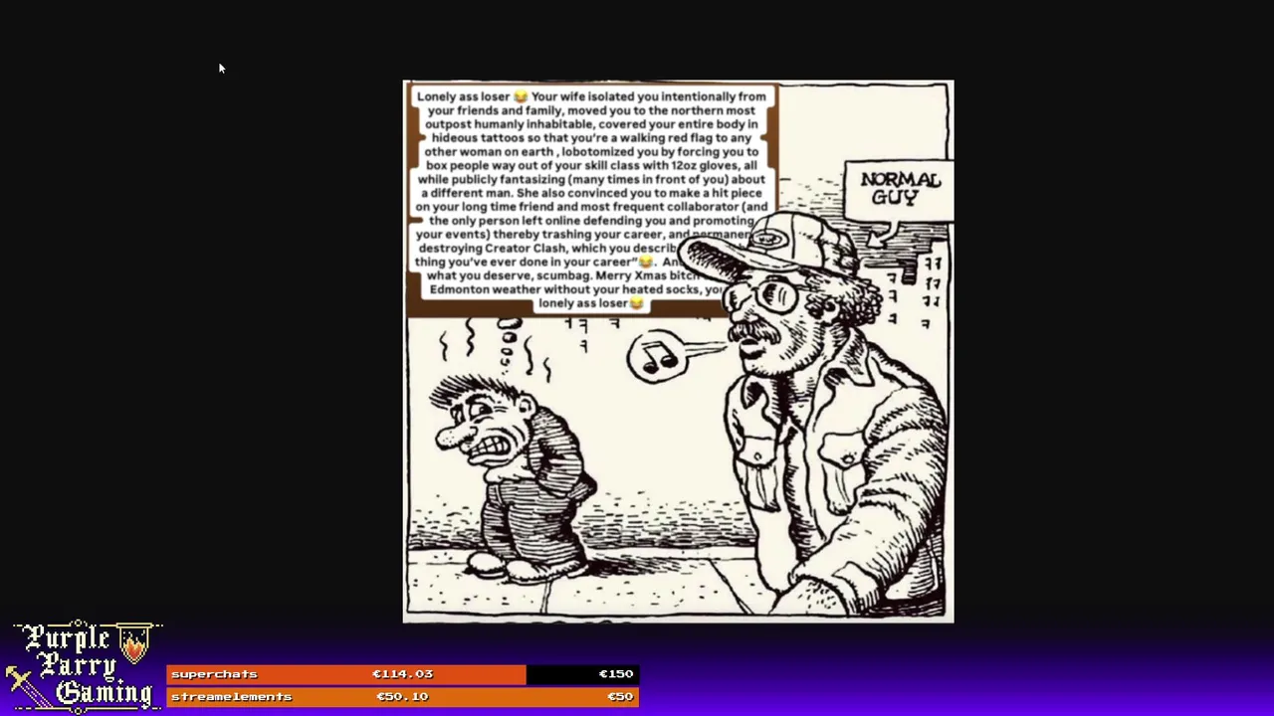
Task: Click the "NORMAL GUY" sign in the comic
Action: click(900, 188)
